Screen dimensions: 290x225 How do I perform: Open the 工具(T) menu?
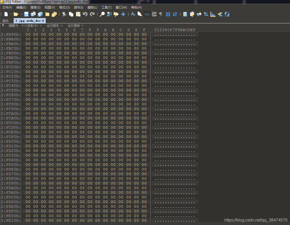click(106, 7)
